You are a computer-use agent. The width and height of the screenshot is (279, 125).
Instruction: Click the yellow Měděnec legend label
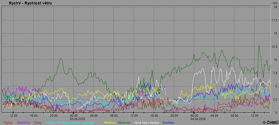point(110,122)
